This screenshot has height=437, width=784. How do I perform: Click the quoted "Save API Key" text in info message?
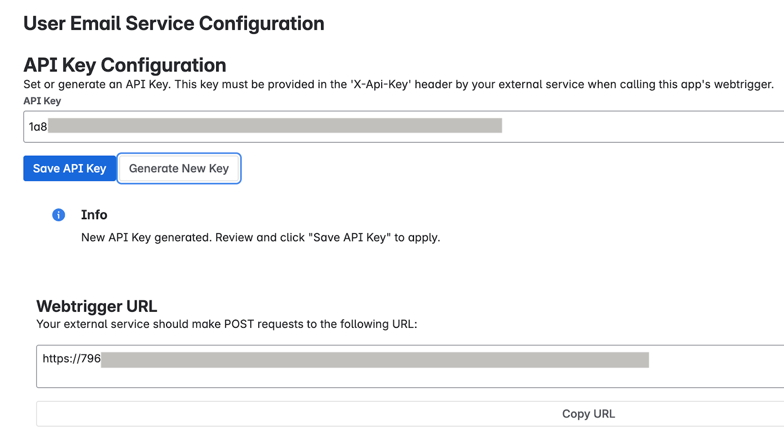tap(349, 238)
